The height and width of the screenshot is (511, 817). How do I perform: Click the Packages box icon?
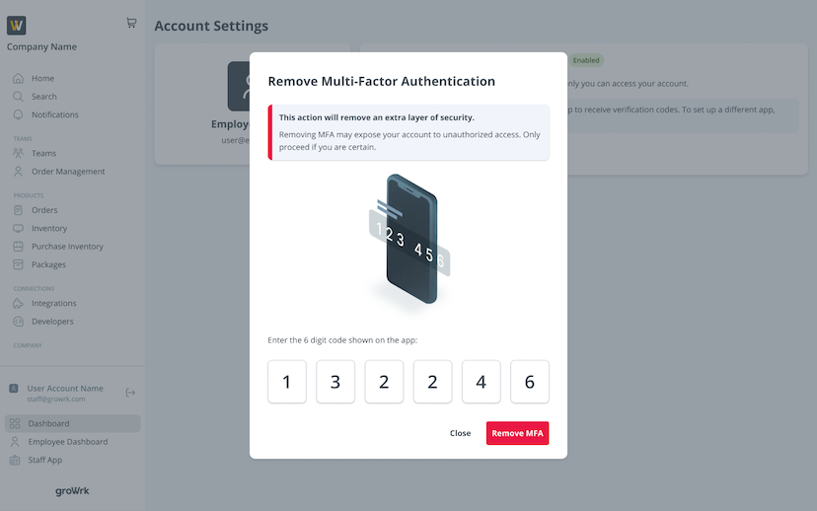click(18, 264)
